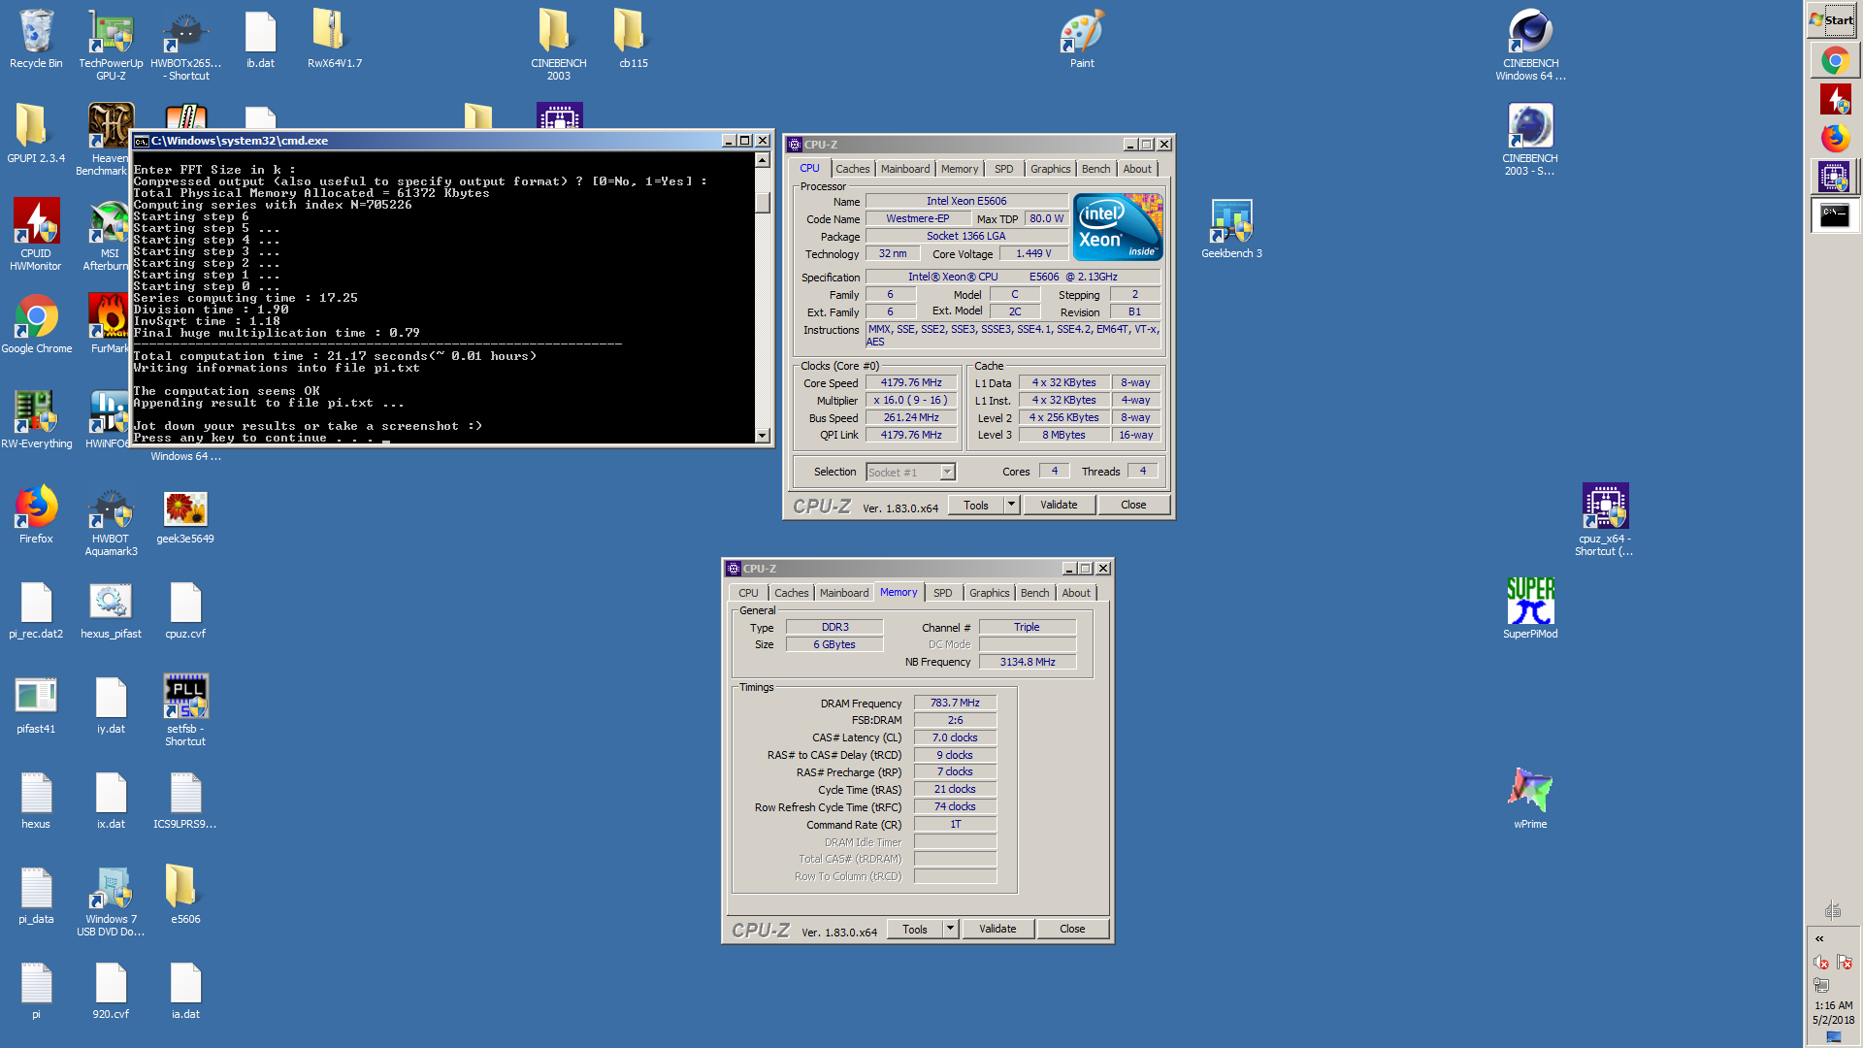Click cmd.exe scrollbar down arrow
Image resolution: width=1863 pixels, height=1048 pixels.
coord(763,436)
